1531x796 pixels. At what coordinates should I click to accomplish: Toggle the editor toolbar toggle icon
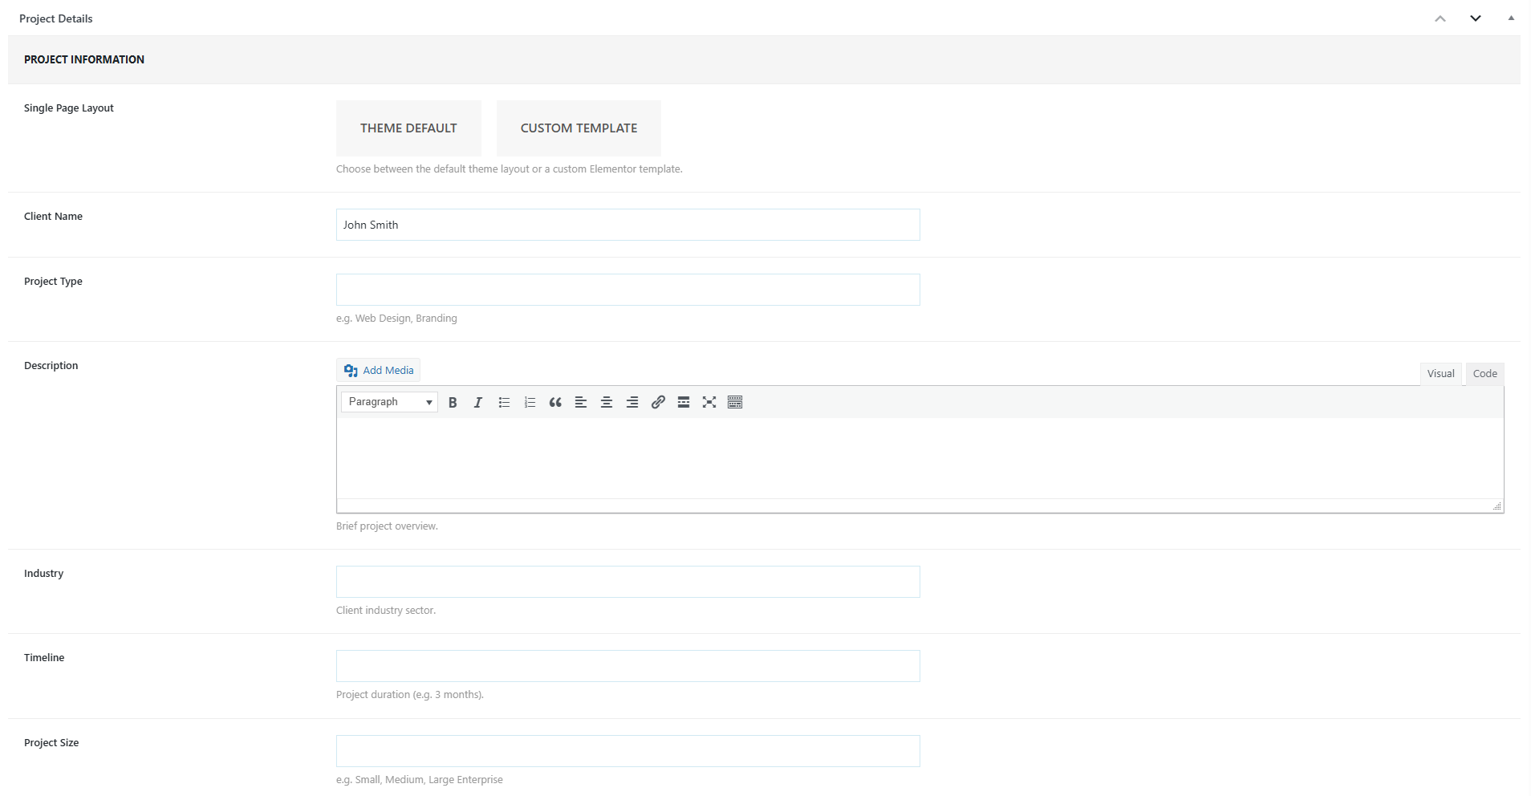[735, 403]
